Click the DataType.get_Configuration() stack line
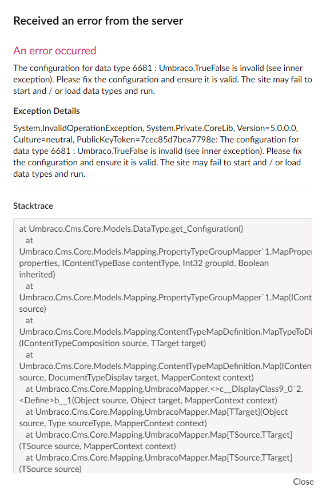This screenshot has width=322, height=488. [x=131, y=229]
